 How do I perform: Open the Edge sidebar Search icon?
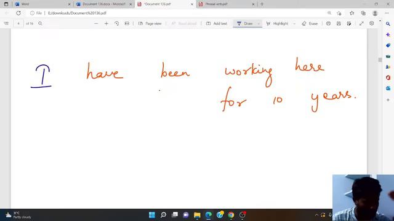(388, 24)
